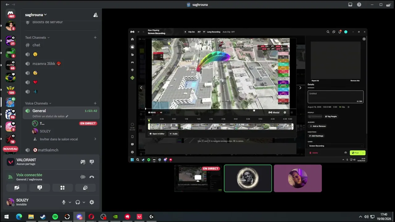Screen dimensions: 395x222
Task: Open the server icon with 125 badge
Action: pyautogui.click(x=10, y=90)
